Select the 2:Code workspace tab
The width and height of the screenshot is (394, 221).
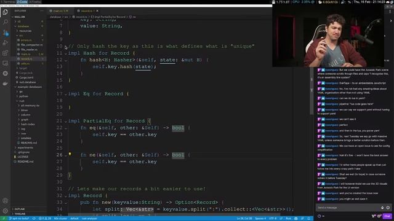coord(22,2)
